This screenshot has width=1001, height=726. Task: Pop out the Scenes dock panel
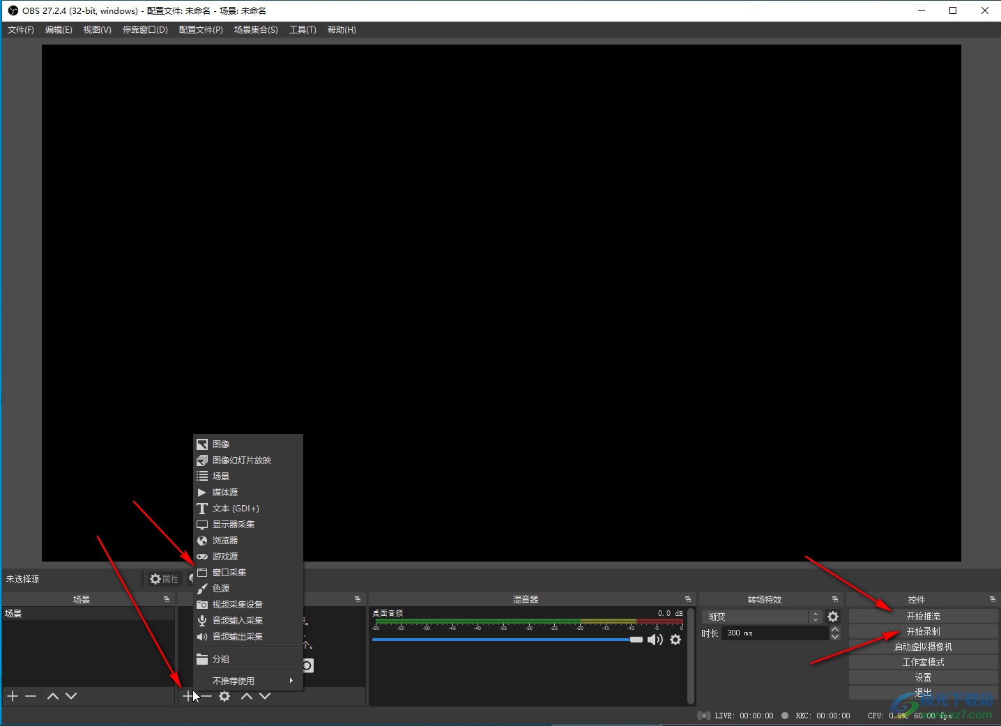[167, 599]
